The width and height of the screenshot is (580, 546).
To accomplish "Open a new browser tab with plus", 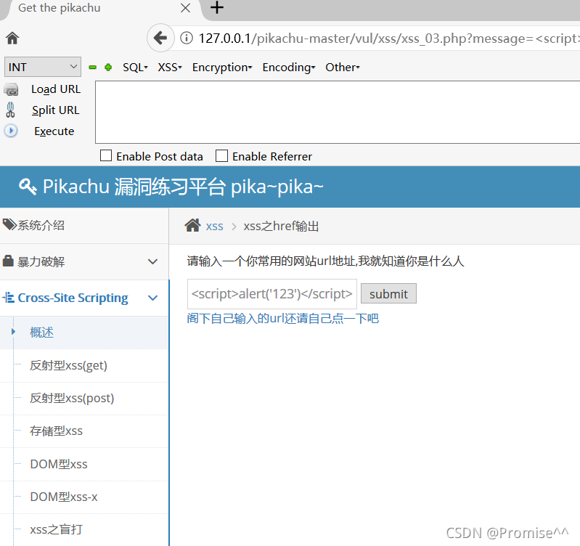I will tap(217, 8).
